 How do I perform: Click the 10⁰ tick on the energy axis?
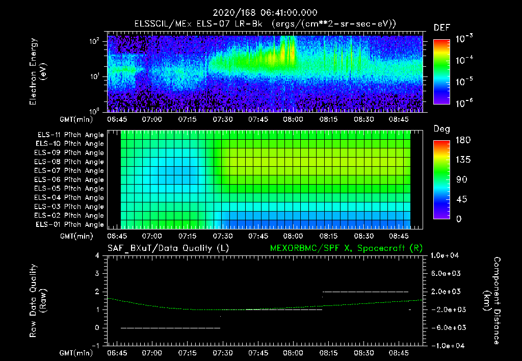[x=94, y=111]
